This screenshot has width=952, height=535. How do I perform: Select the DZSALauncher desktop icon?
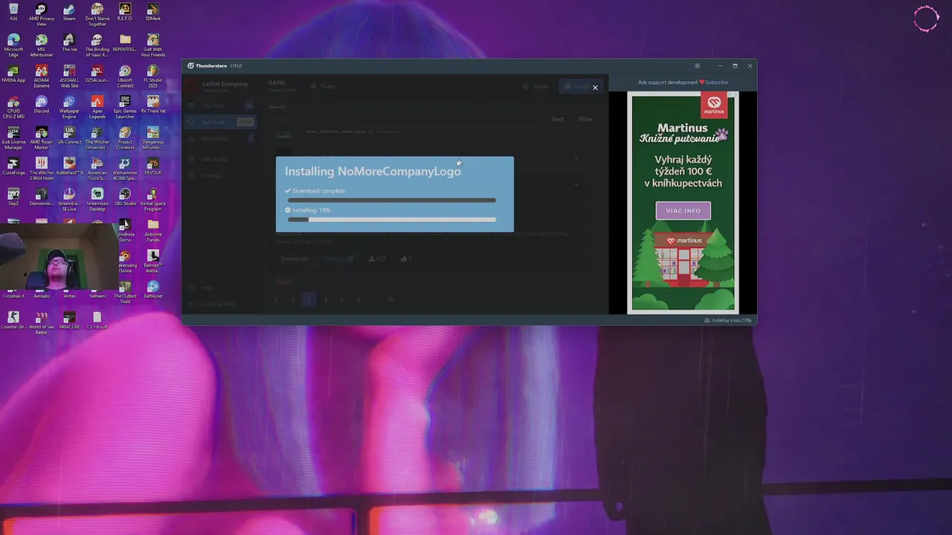click(97, 74)
